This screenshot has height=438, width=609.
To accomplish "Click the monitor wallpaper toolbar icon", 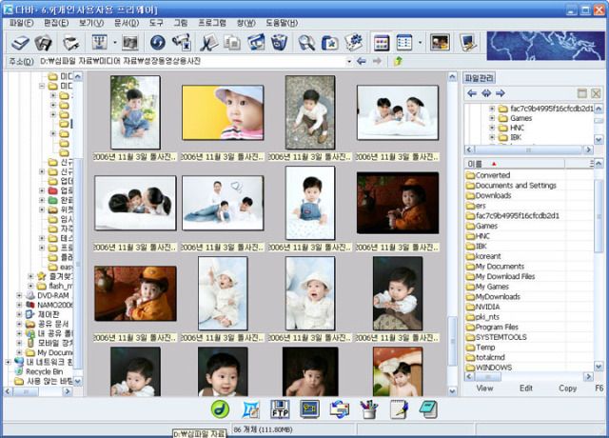I will point(467,42).
